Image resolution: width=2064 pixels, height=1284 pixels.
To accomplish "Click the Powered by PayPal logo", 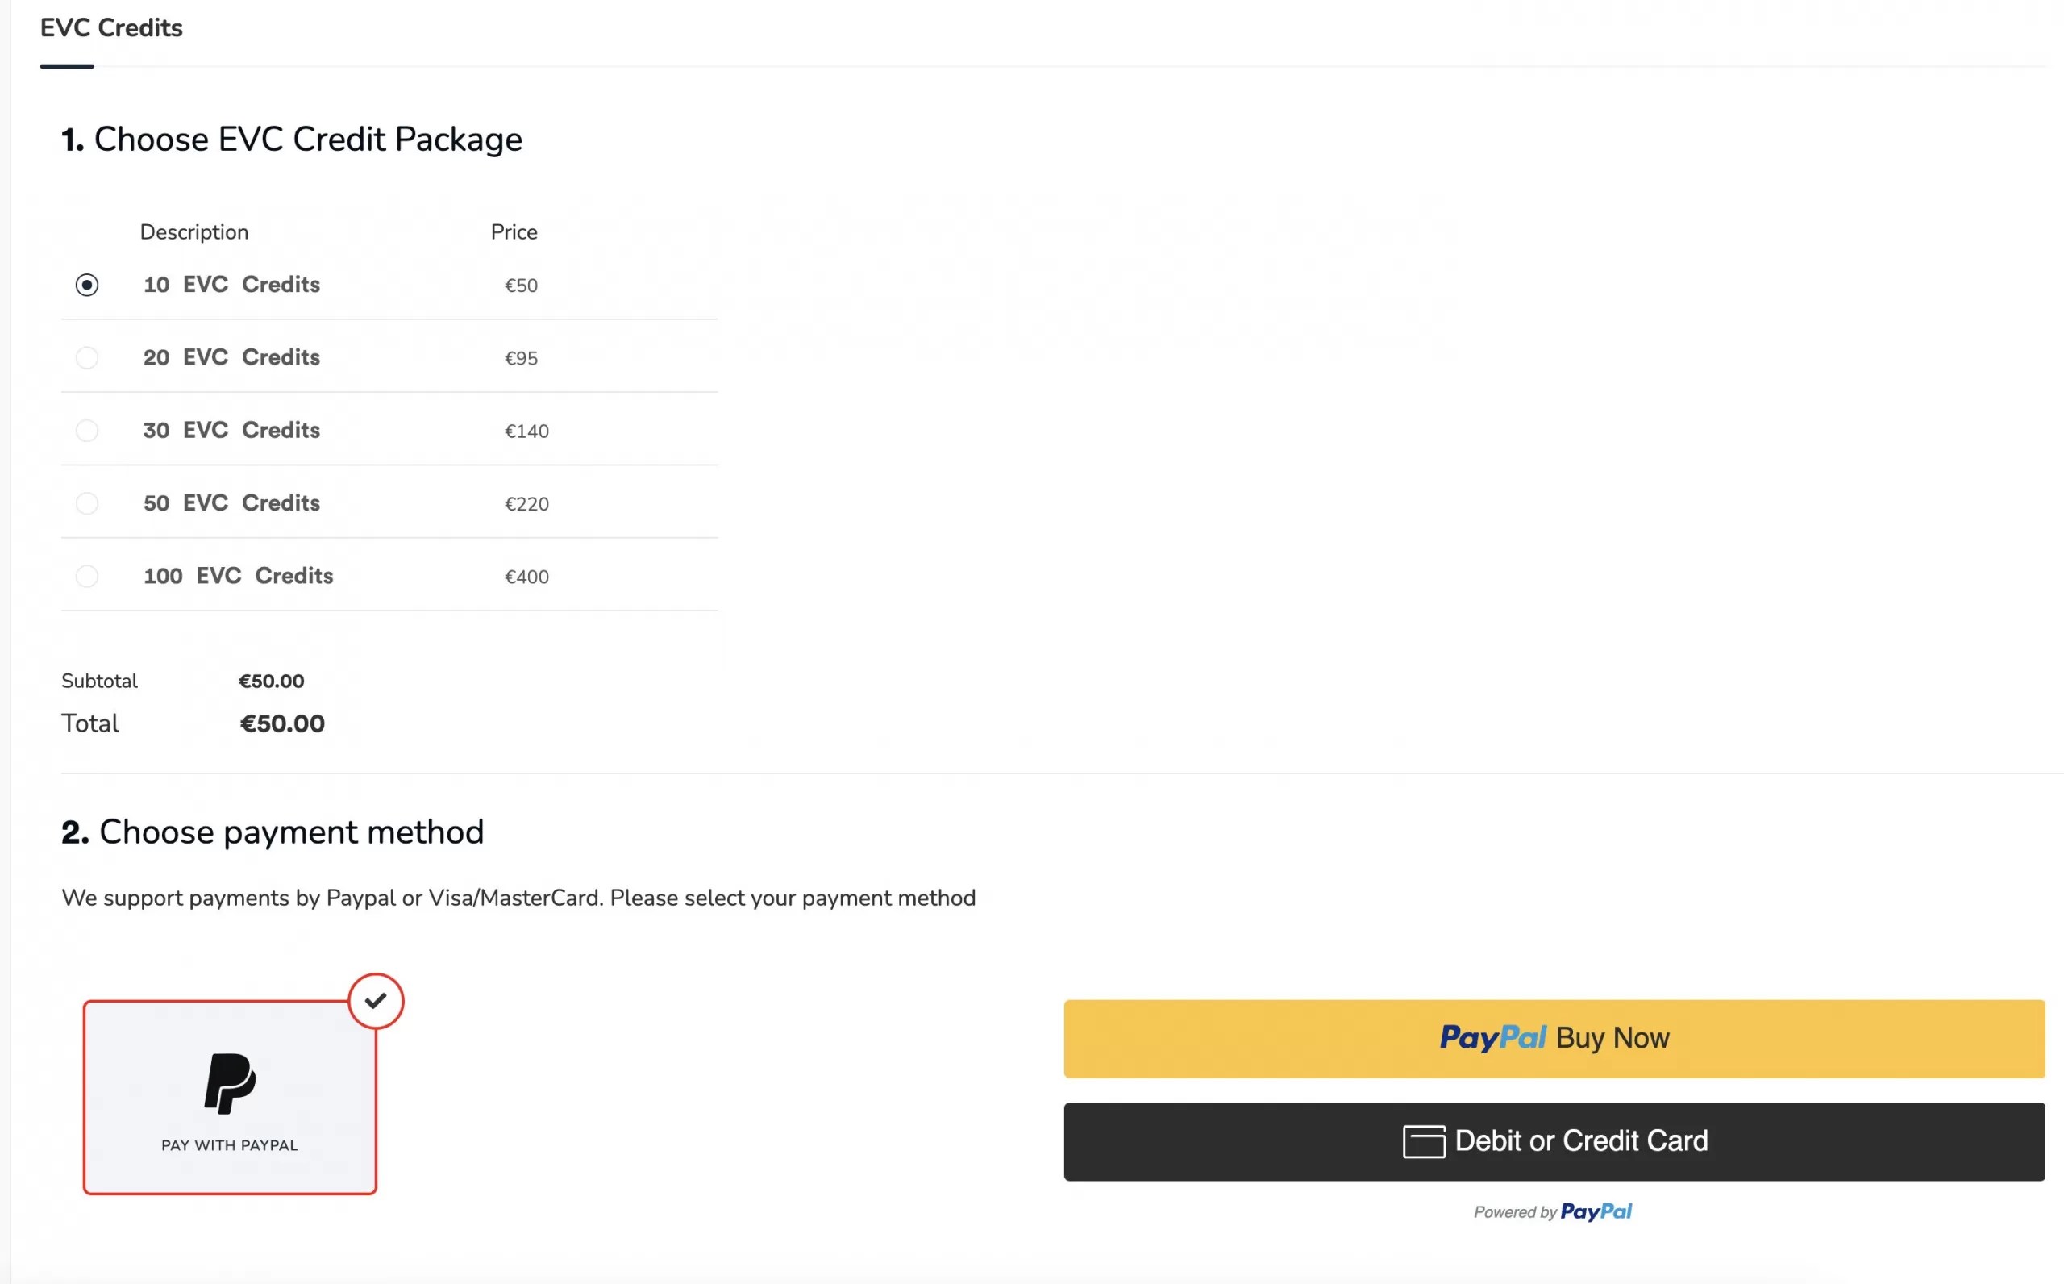I will click(1596, 1212).
